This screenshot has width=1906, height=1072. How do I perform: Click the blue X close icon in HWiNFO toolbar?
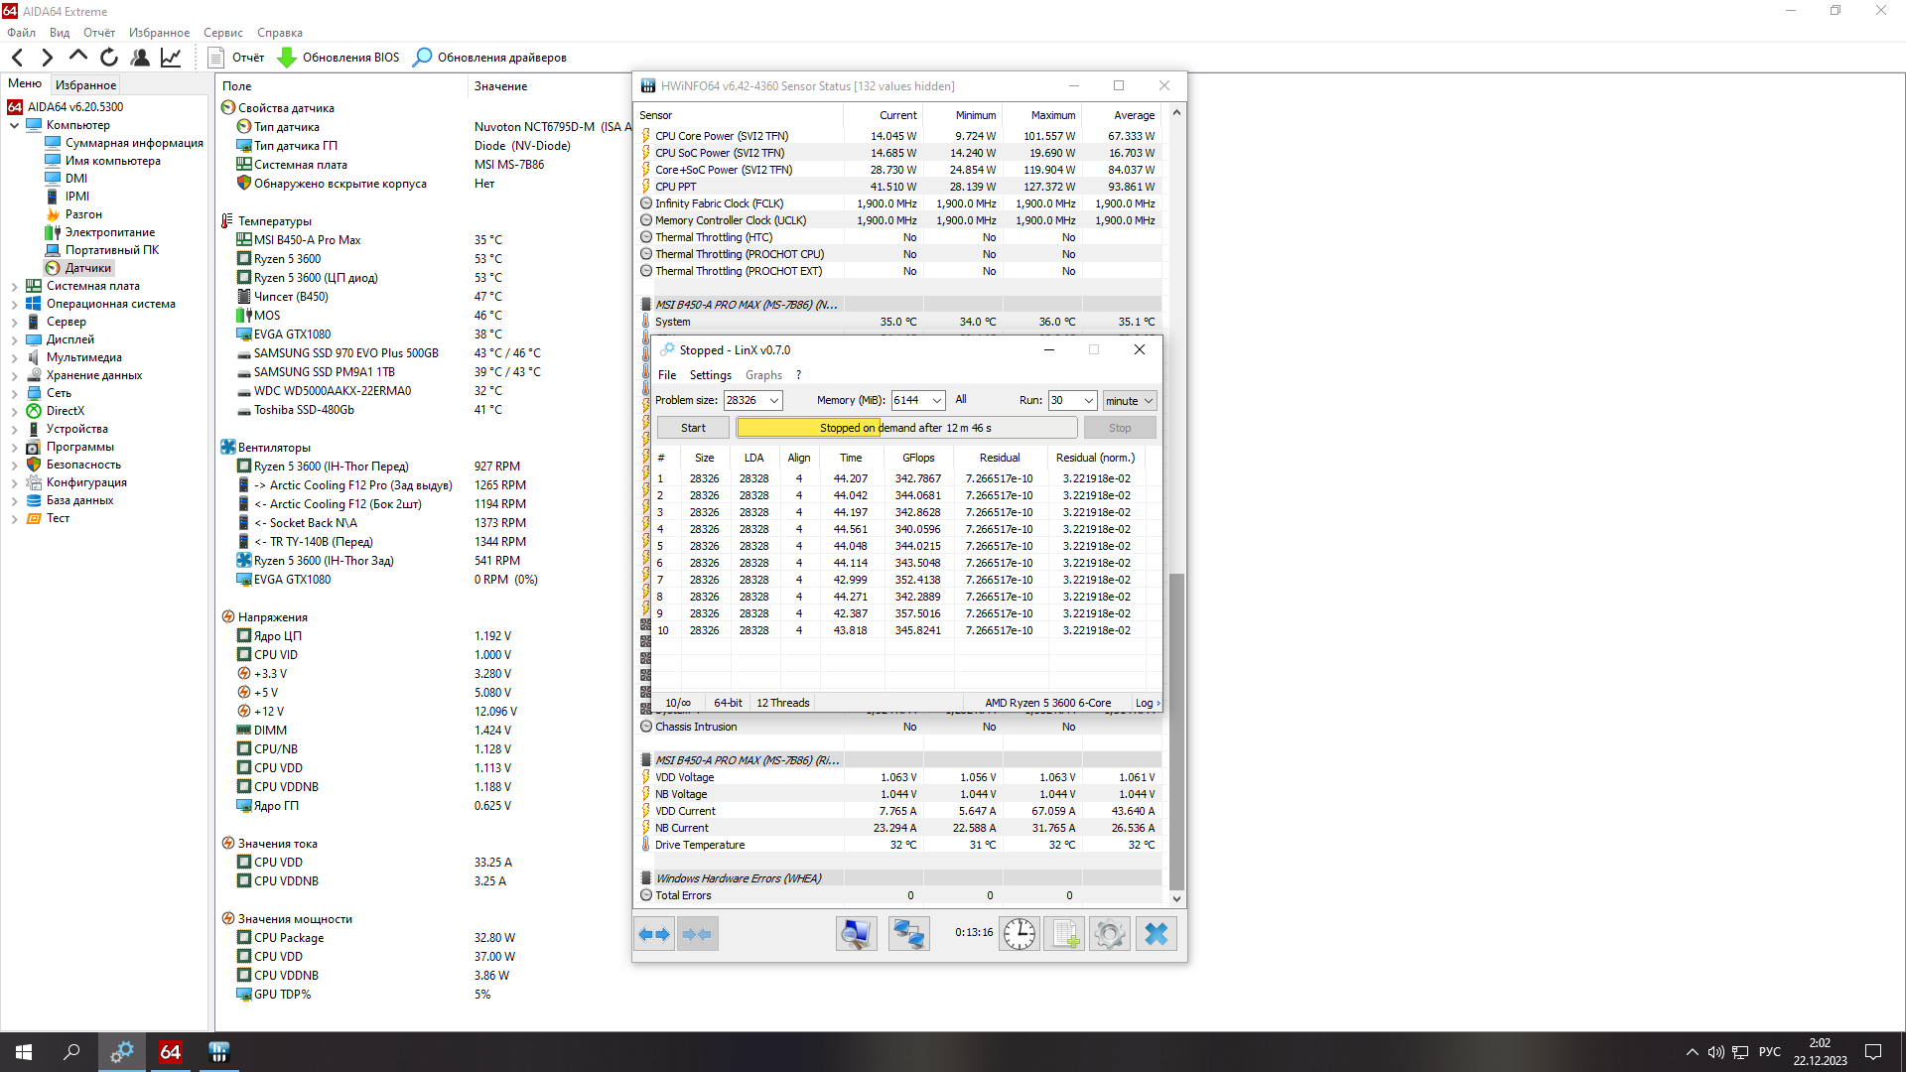[x=1156, y=934]
